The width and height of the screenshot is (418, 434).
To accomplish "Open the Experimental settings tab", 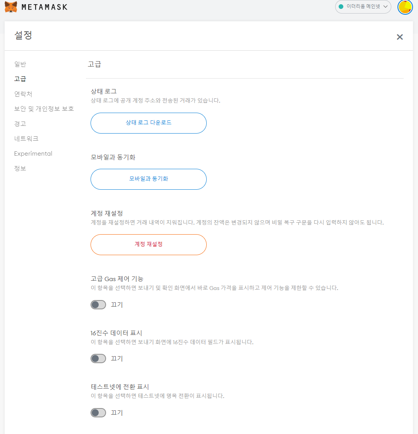I will click(x=33, y=154).
